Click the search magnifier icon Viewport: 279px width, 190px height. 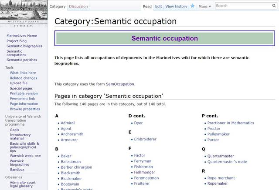(x=274, y=6)
